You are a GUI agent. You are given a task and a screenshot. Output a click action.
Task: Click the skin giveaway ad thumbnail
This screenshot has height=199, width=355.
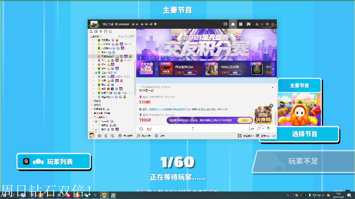click(263, 115)
